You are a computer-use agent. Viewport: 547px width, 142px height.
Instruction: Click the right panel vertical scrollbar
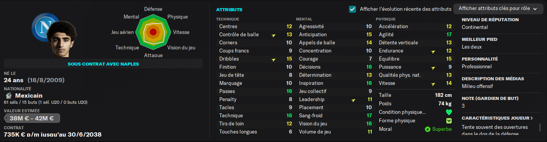coord(540,128)
